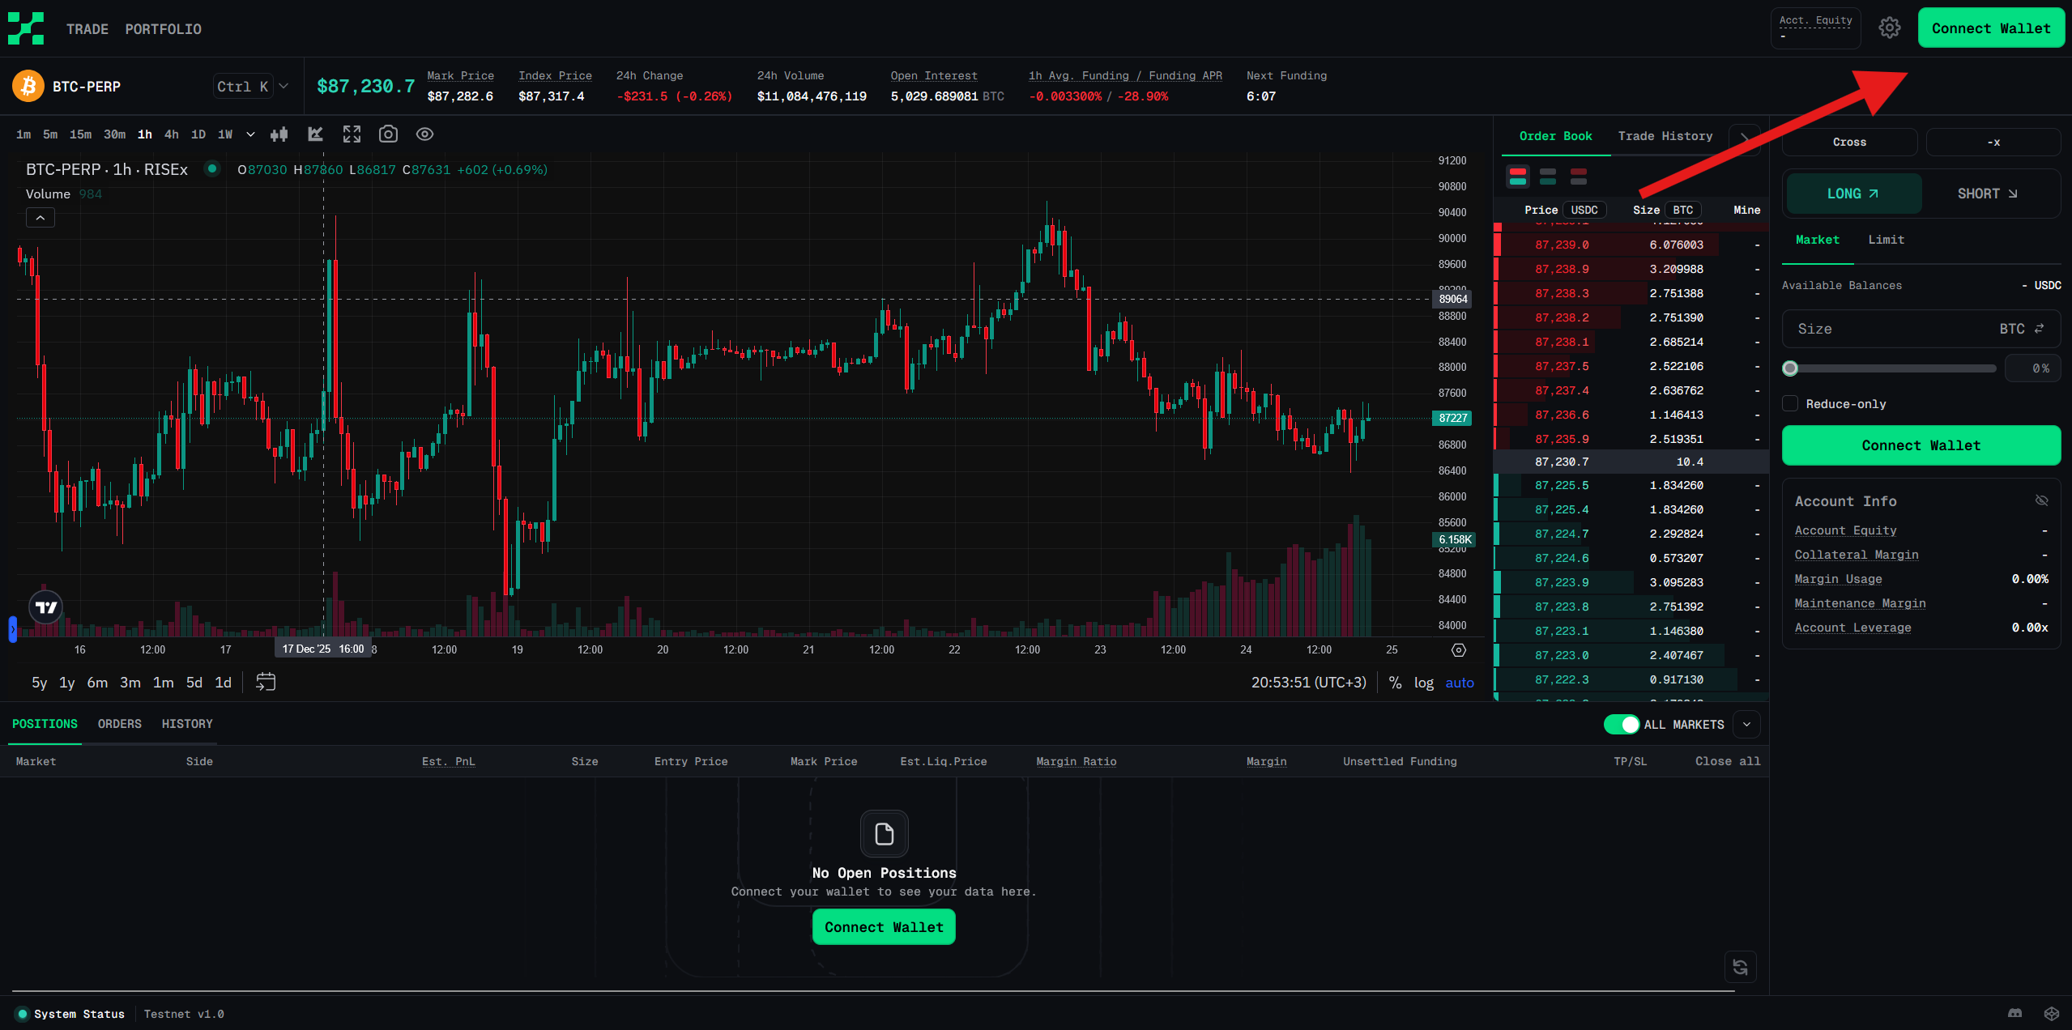This screenshot has height=1030, width=2072.
Task: Open the settings gear icon
Action: pos(1889,28)
